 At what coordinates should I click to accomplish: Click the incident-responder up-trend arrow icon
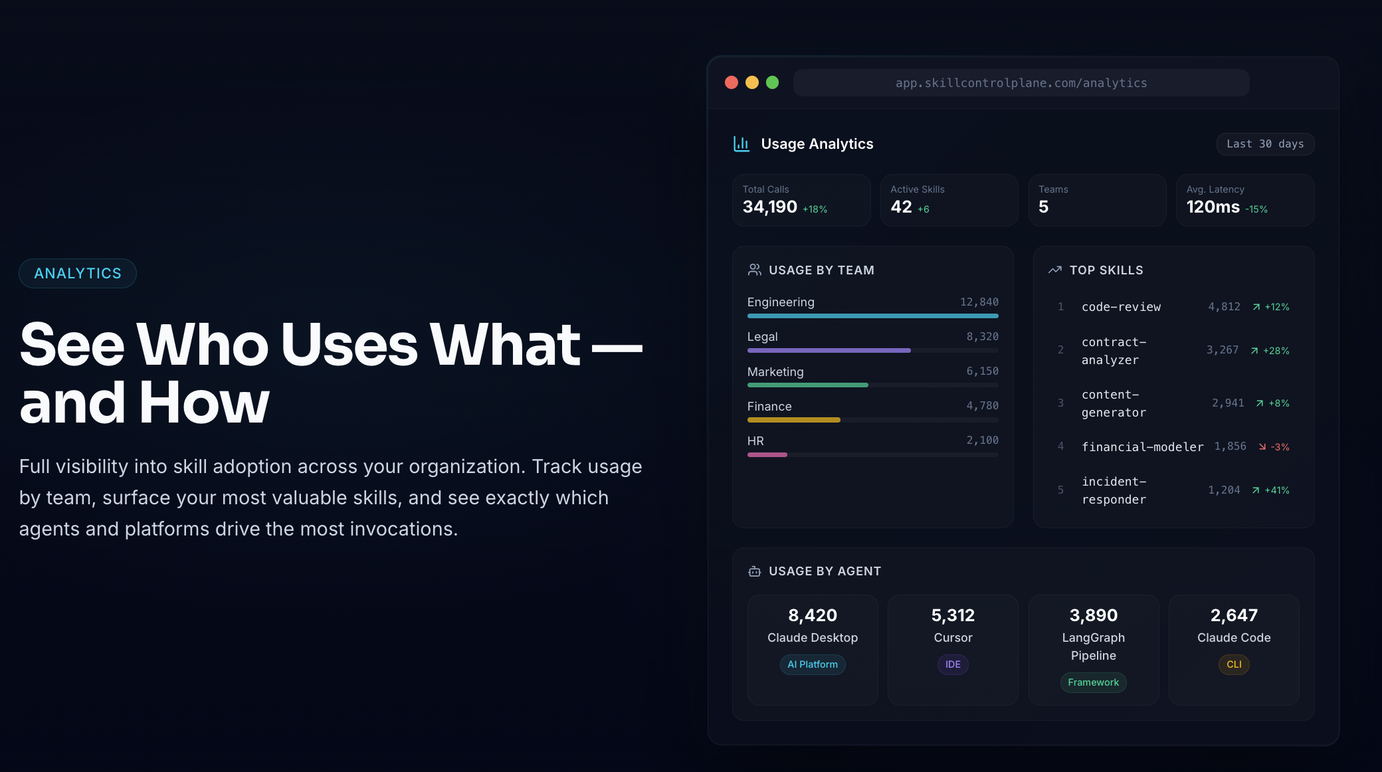(1255, 490)
